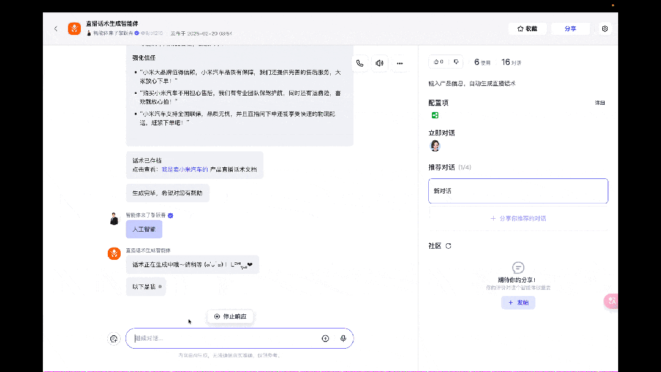Click the orange bot avatar beside the reply
Viewport: 661px width, 372px height.
click(114, 254)
